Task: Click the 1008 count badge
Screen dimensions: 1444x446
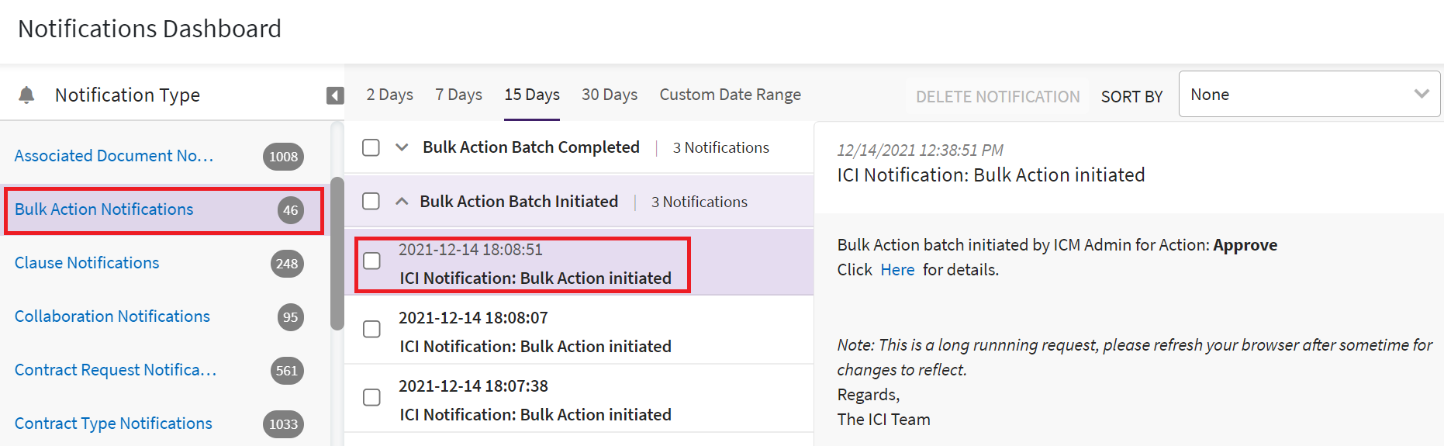Action: tap(283, 157)
